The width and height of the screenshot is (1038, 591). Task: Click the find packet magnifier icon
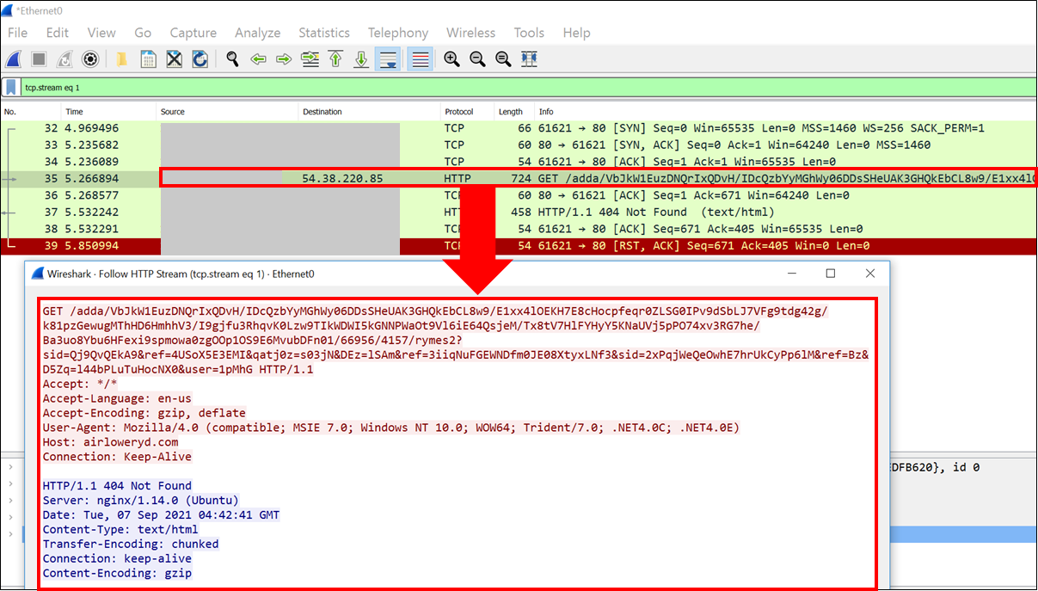click(x=232, y=59)
